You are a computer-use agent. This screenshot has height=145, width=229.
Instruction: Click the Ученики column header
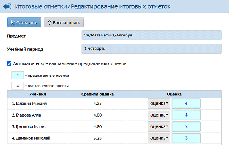38,94
